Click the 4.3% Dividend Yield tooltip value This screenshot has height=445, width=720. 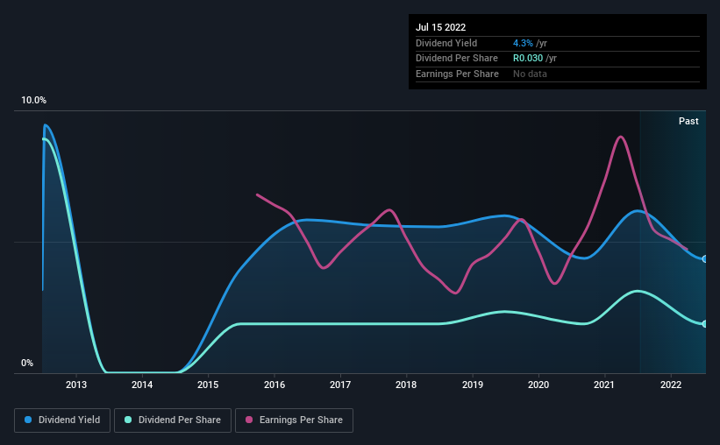pyautogui.click(x=523, y=43)
